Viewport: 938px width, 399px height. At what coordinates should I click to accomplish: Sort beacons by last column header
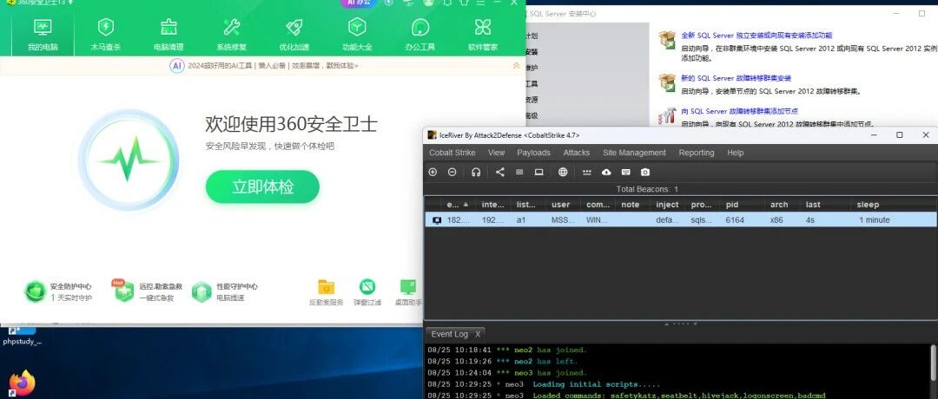click(826, 205)
